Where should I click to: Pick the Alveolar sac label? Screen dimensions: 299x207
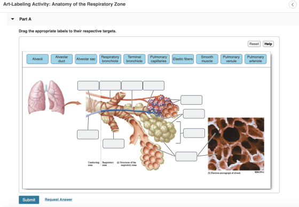[86, 59]
